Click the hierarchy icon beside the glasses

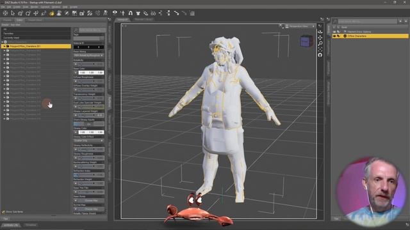coord(161,13)
